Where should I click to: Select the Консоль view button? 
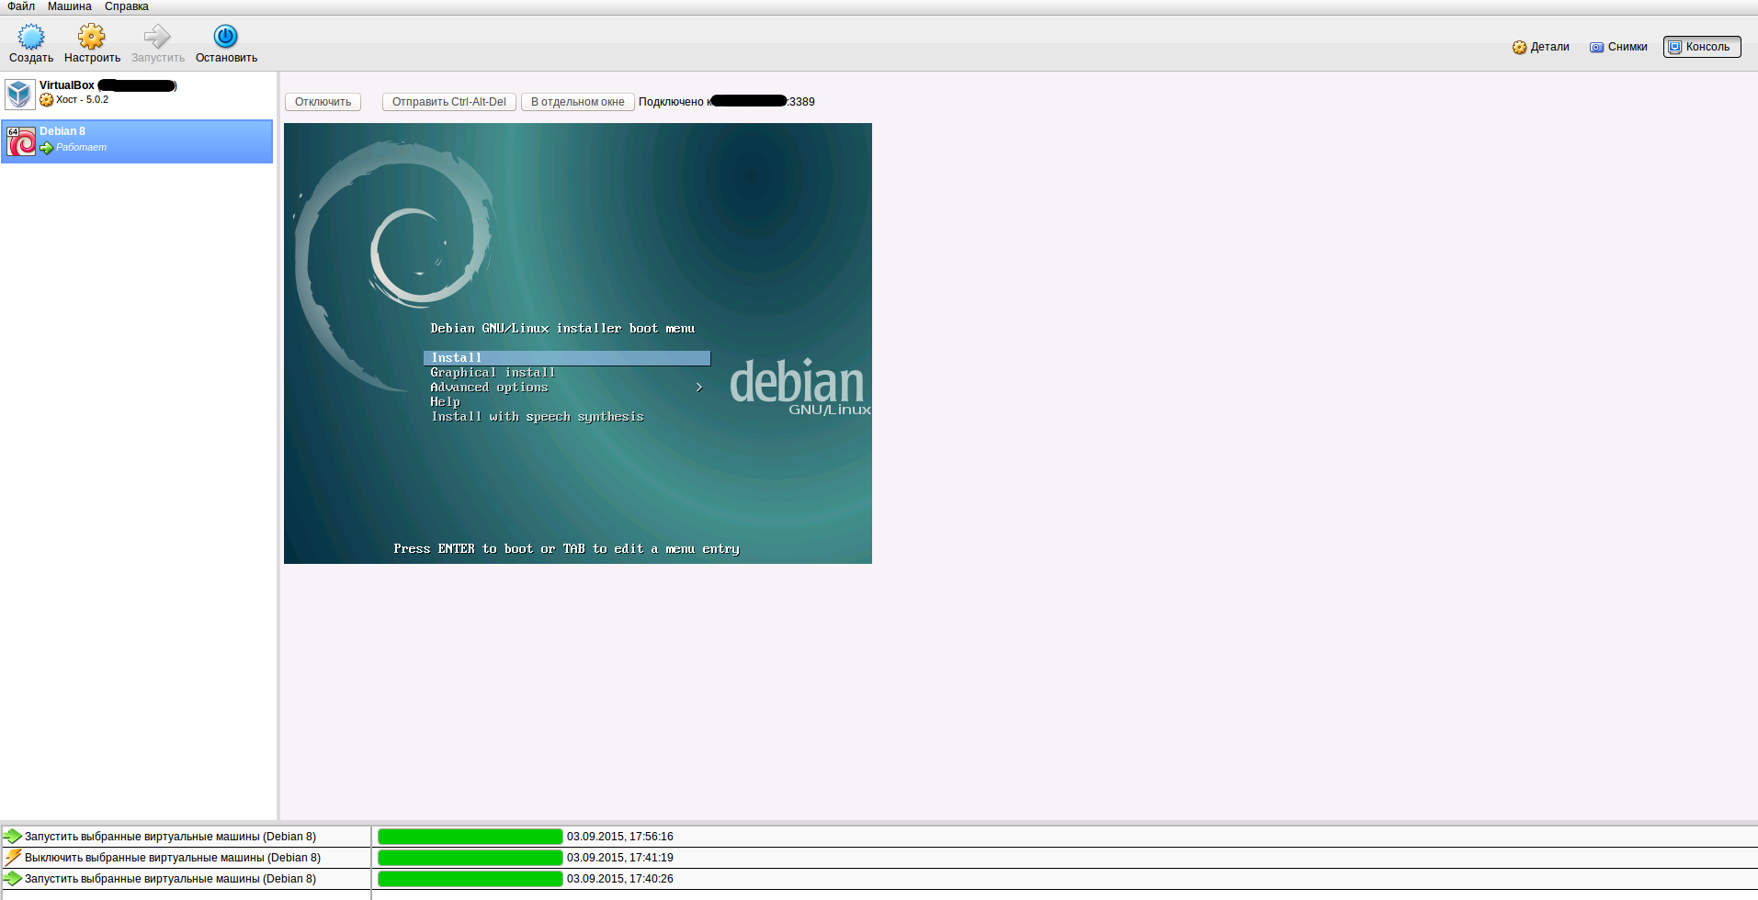(x=1702, y=47)
